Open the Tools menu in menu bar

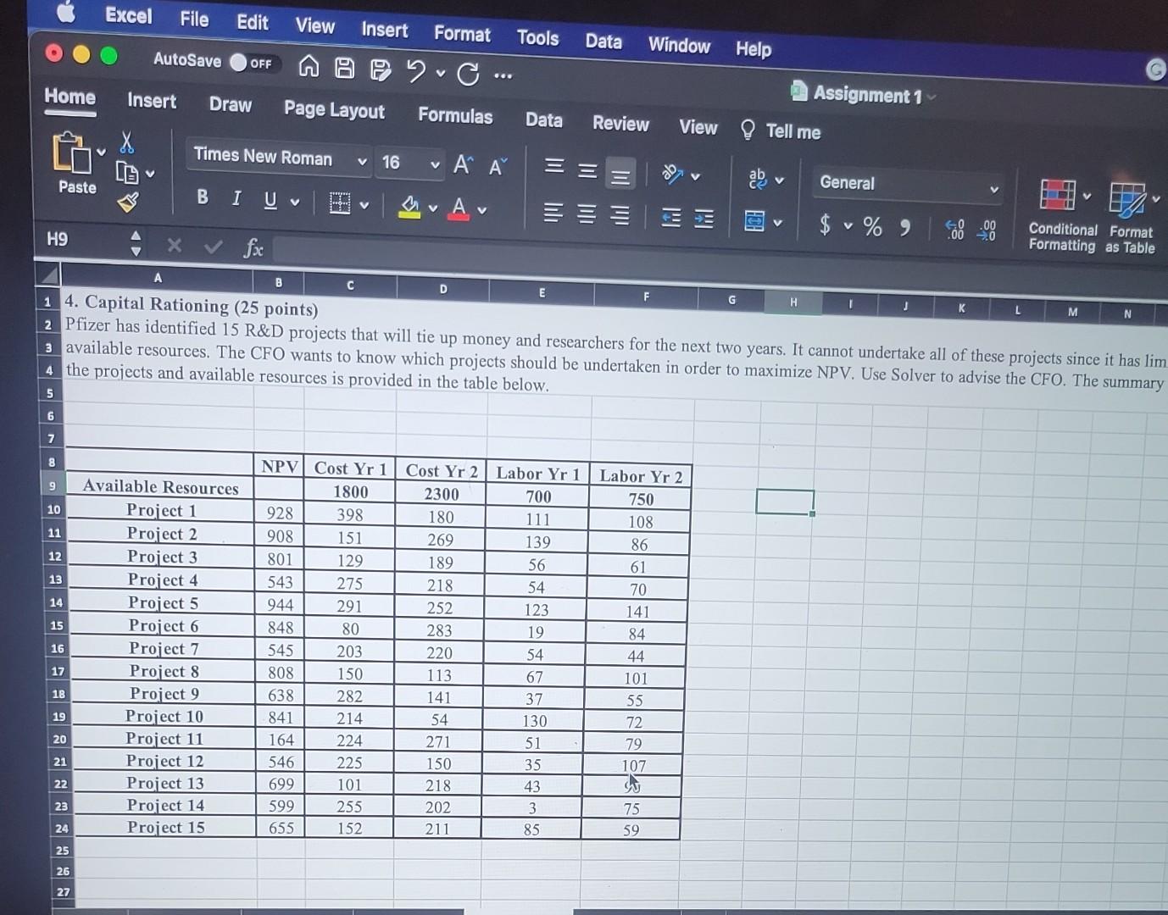[x=537, y=37]
